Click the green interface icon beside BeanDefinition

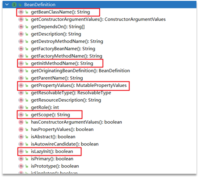pos(14,5)
